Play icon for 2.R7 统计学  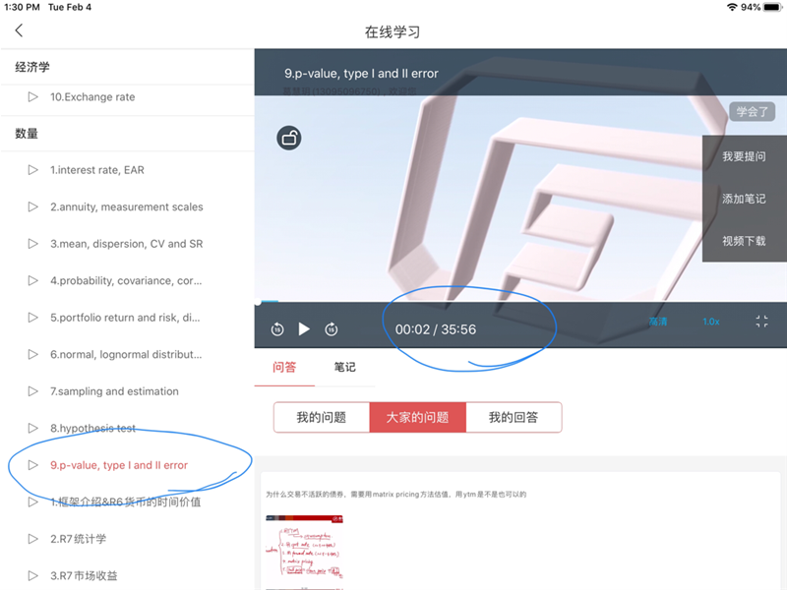pos(33,539)
